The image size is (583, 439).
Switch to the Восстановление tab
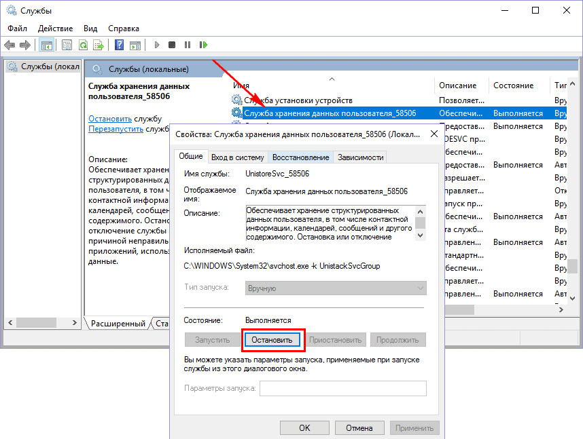coord(300,157)
